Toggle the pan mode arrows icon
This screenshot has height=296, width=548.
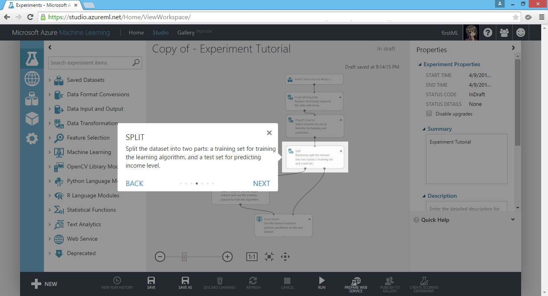pos(285,257)
